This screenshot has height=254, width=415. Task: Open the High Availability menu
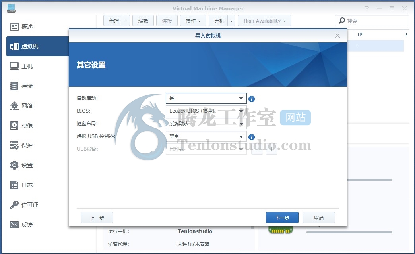(x=264, y=21)
